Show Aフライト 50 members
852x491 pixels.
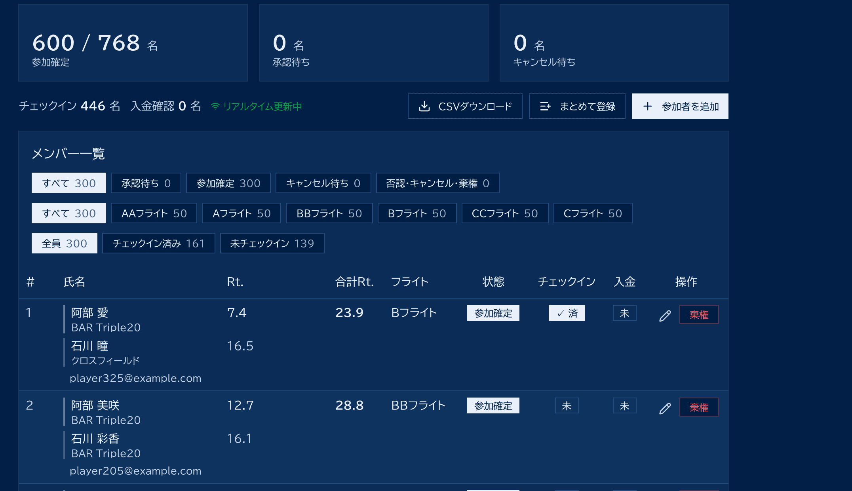click(x=242, y=213)
